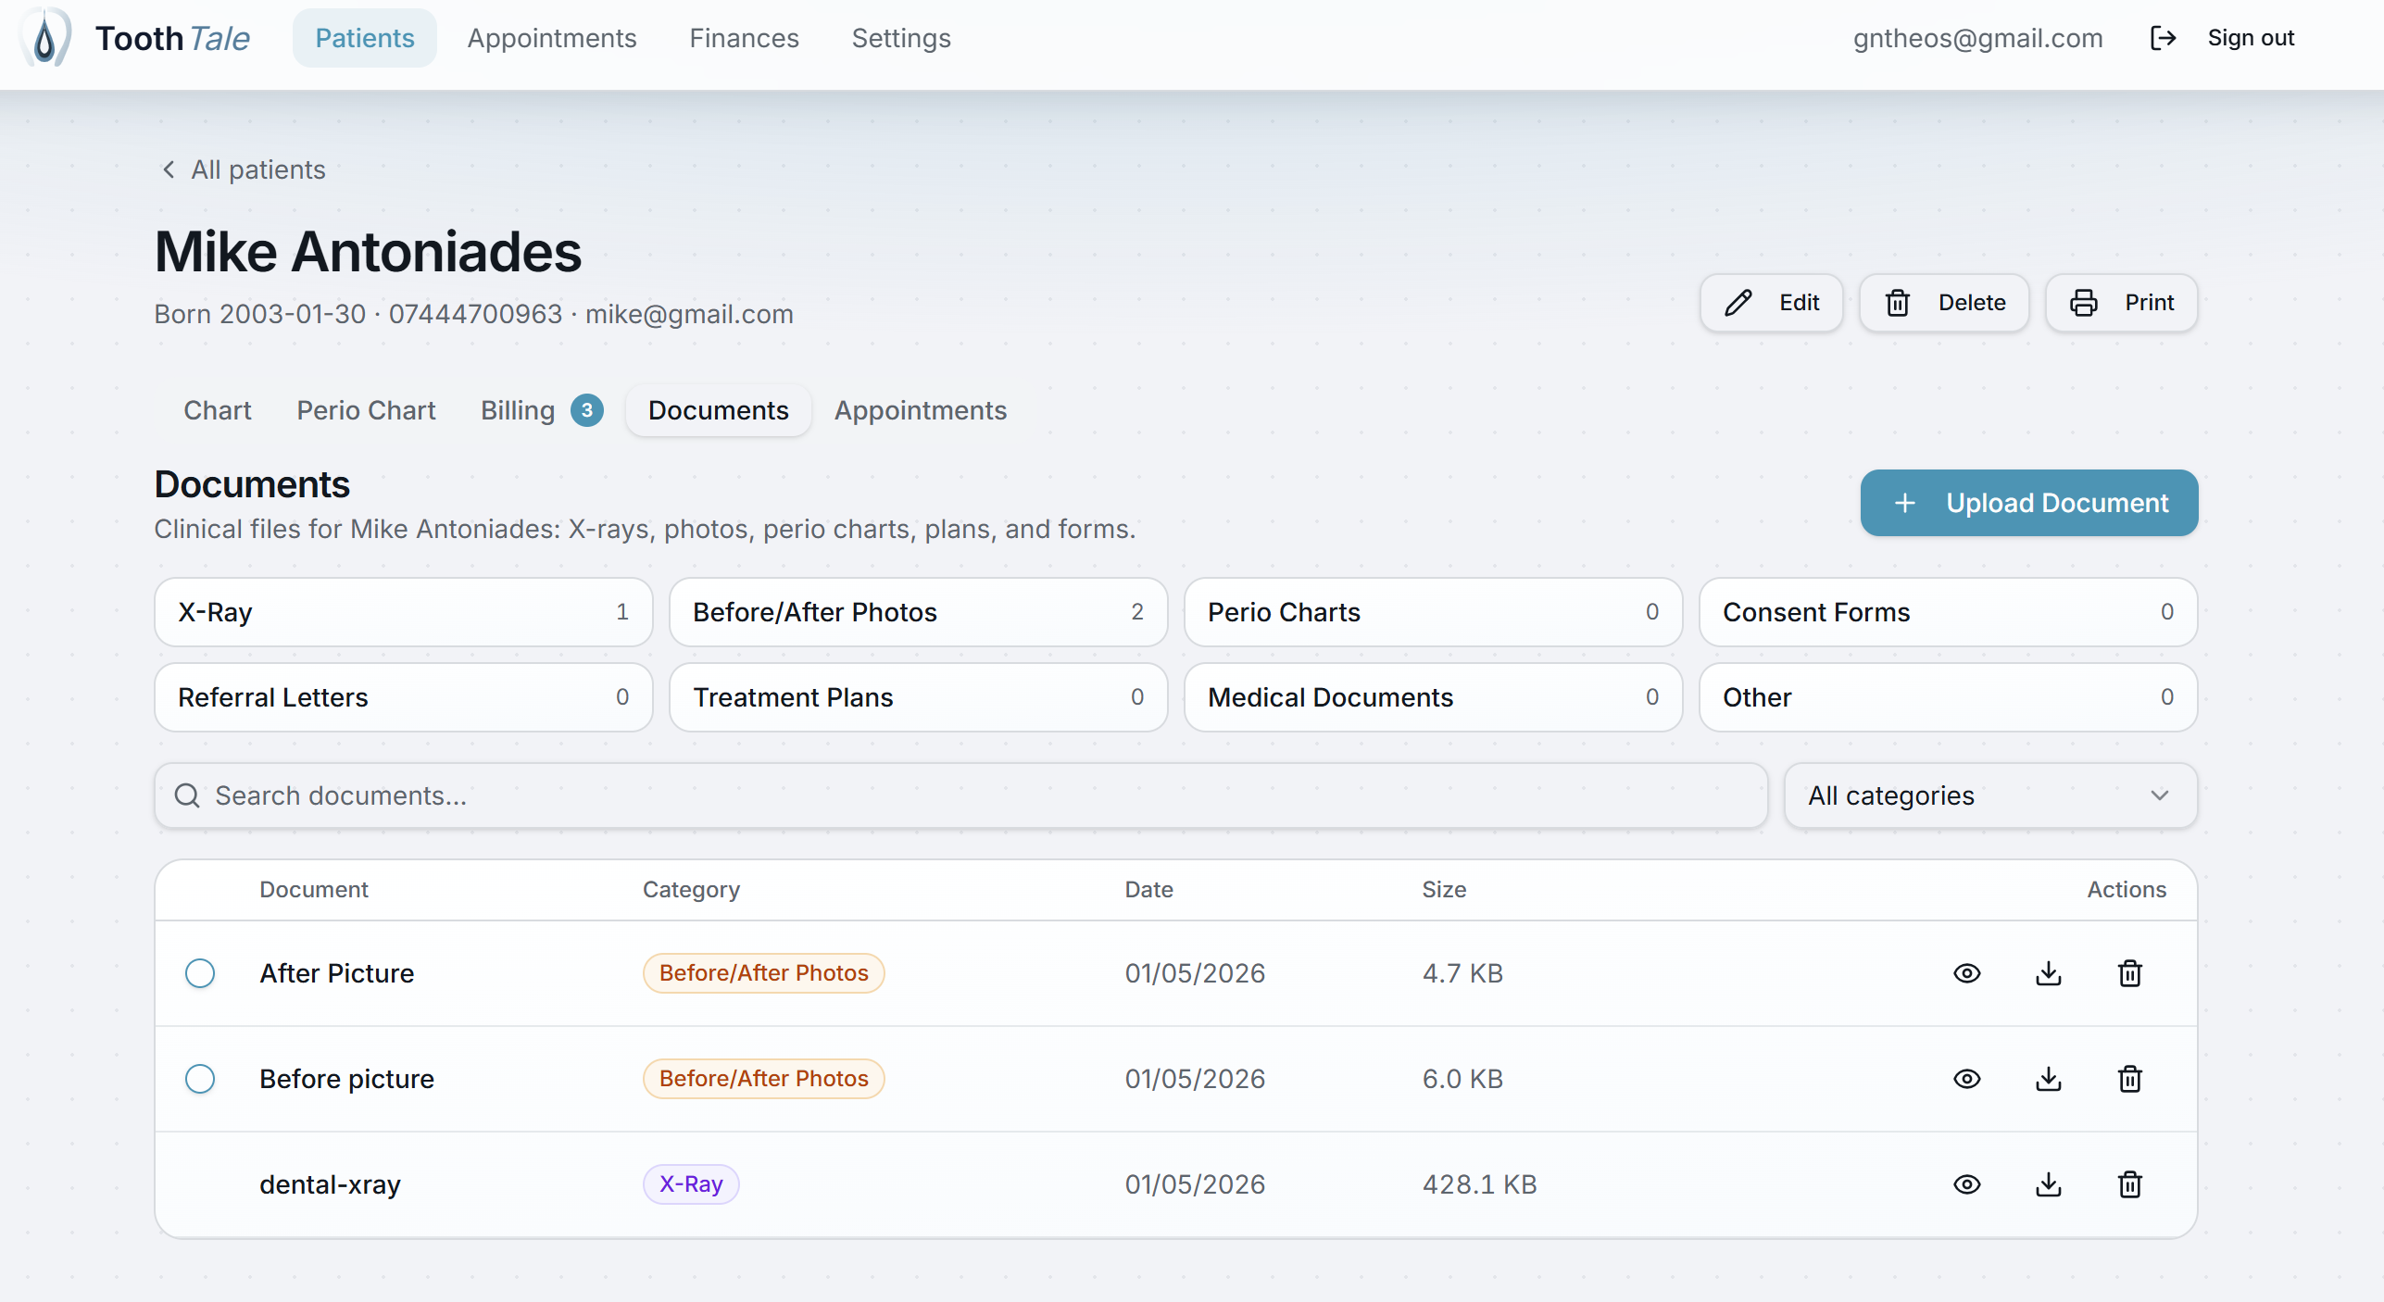Image resolution: width=2384 pixels, height=1302 pixels.
Task: Delete the Before picture document
Action: pyautogui.click(x=2129, y=1079)
